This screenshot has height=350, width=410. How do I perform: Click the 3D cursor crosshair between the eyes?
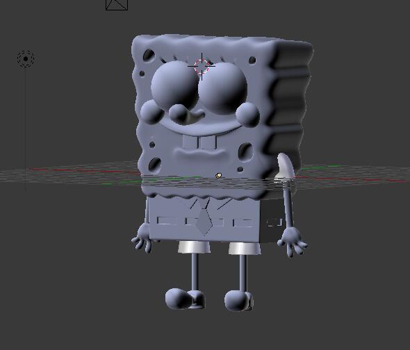[202, 66]
